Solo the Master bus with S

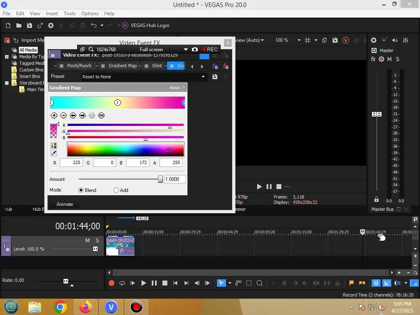point(397,59)
